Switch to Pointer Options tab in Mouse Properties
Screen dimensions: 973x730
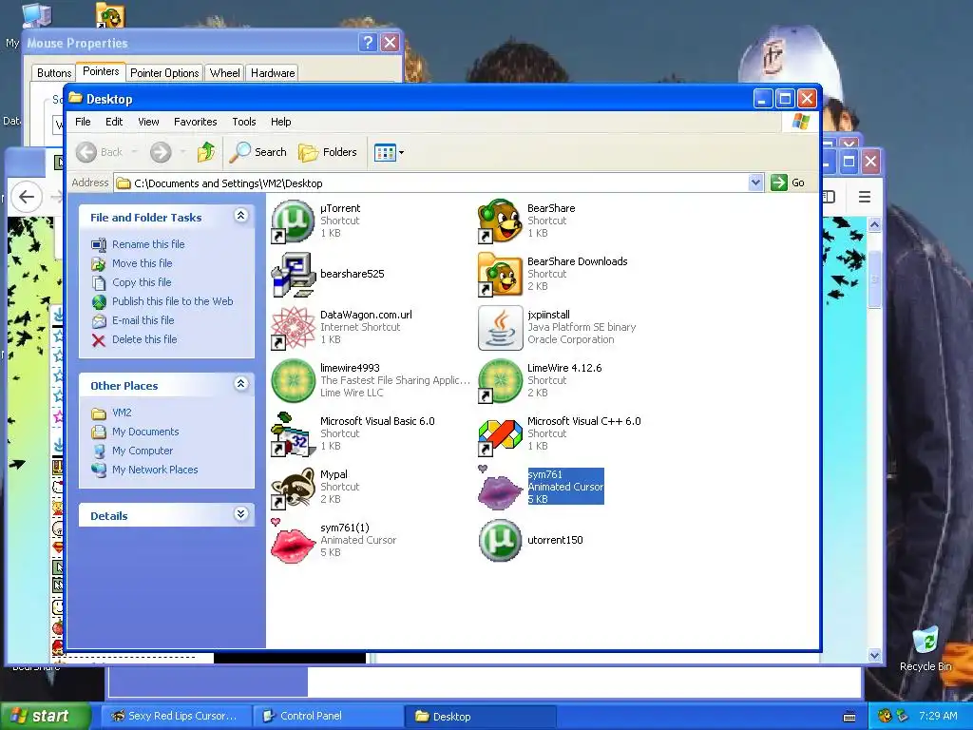(x=164, y=73)
